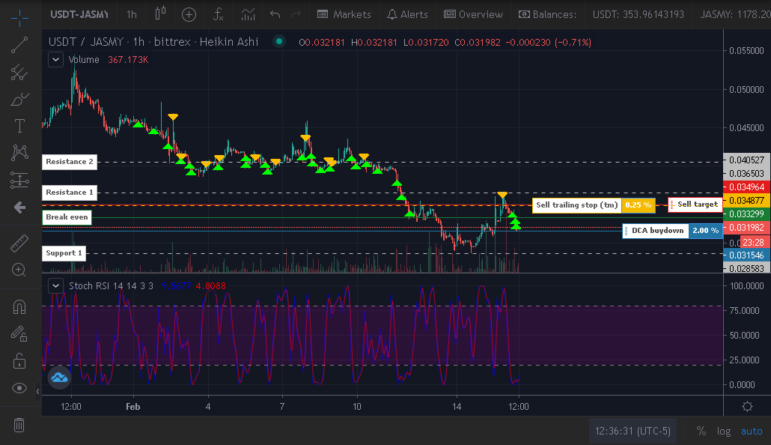Collapse the left drawing toolbar arrow
This screenshot has width=771, height=445.
pyautogui.click(x=38, y=391)
